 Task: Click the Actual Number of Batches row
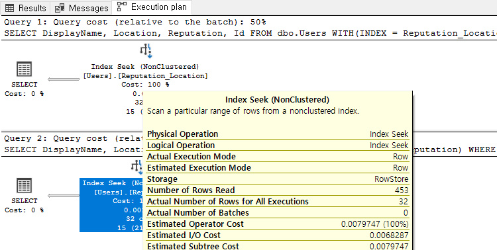point(278,213)
